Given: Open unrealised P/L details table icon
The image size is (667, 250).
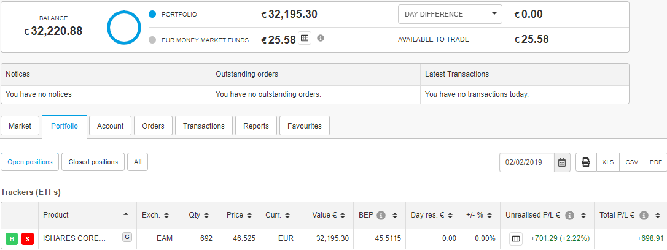Looking at the screenshot, I should coord(516,239).
